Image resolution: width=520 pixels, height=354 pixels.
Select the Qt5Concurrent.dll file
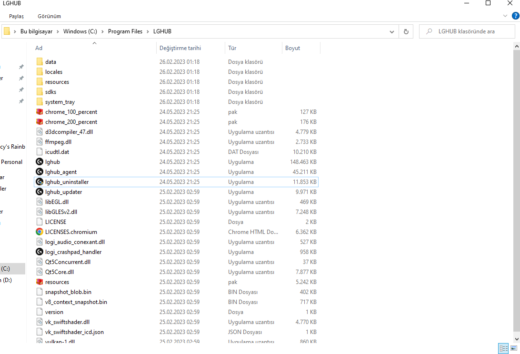click(176, 262)
